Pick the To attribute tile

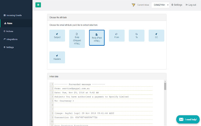[x=137, y=36]
